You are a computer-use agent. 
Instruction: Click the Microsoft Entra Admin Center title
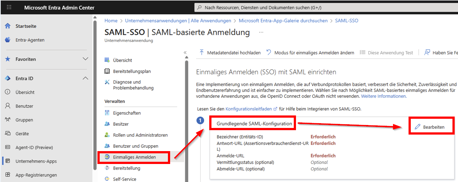coord(59,7)
